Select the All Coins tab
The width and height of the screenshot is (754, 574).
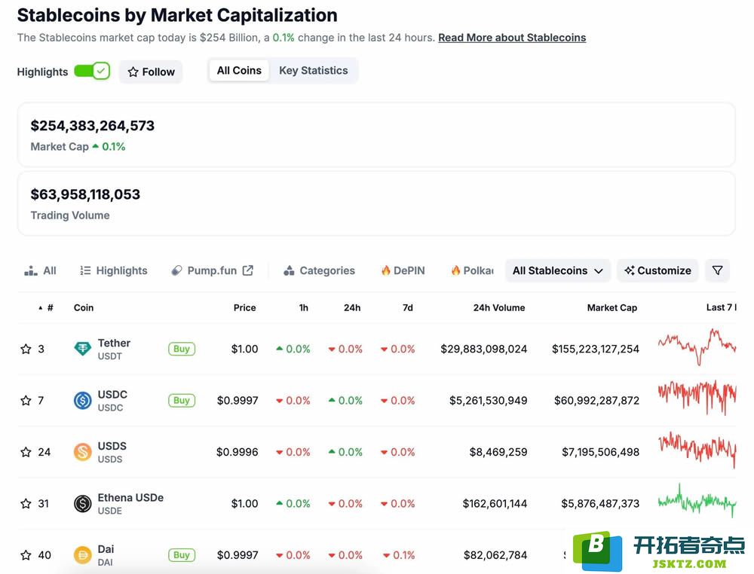[239, 71]
